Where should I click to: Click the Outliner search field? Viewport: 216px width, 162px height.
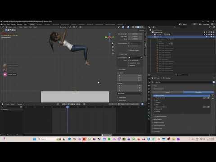[181, 27]
